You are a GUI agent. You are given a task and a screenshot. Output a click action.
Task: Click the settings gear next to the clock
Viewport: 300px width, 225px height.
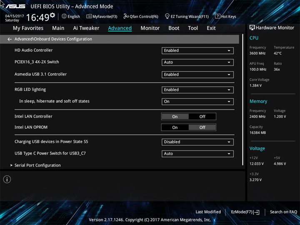[52, 15]
